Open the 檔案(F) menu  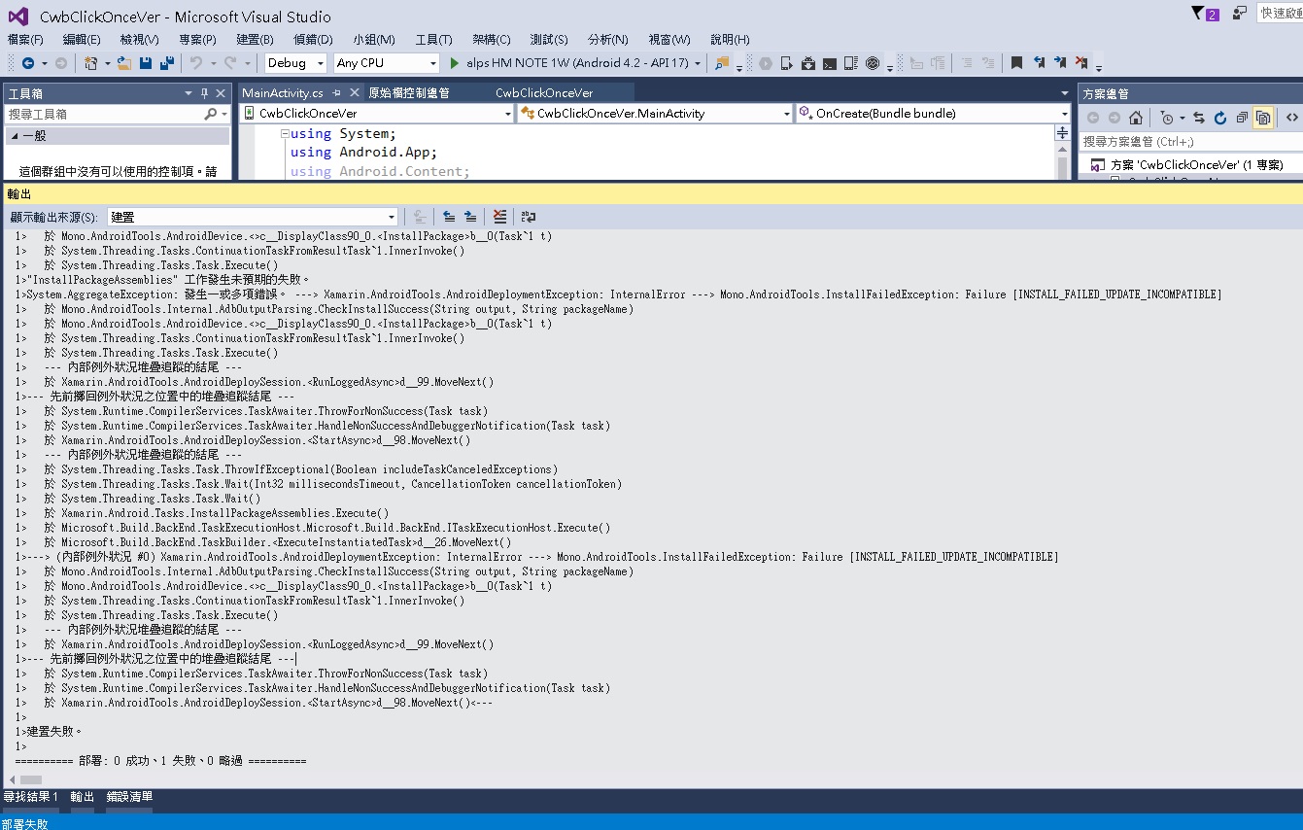tap(25, 40)
